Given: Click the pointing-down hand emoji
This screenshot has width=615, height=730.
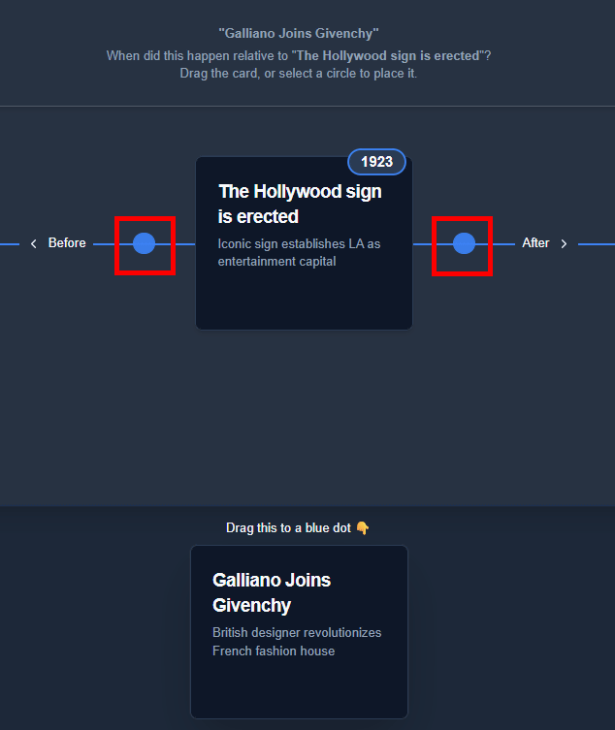Looking at the screenshot, I should pyautogui.click(x=363, y=528).
